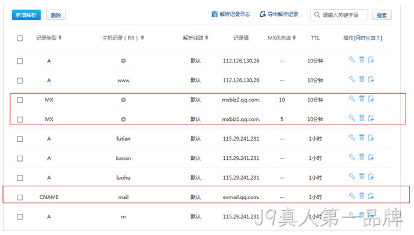Open the 何时生效？ help link
414x235 pixels.
click(368, 38)
